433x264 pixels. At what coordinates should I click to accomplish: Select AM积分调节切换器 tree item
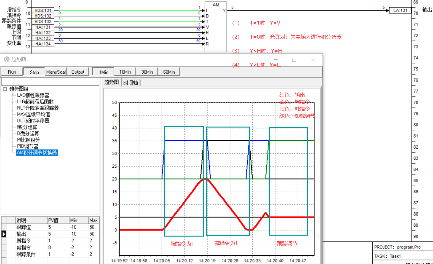(x=37, y=153)
